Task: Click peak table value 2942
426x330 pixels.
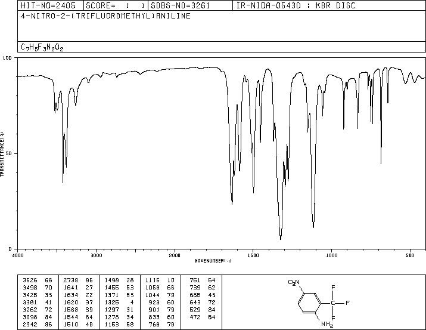Action: tap(30, 324)
